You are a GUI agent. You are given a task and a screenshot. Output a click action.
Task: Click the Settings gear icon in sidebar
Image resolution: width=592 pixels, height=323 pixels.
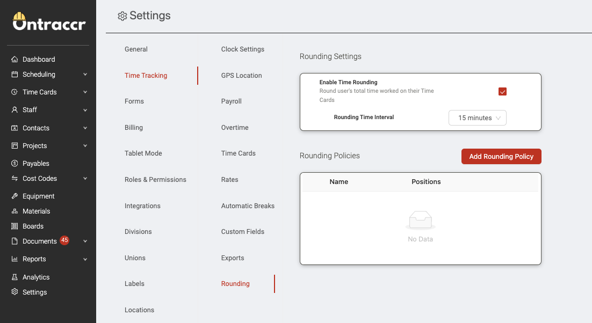click(x=15, y=292)
